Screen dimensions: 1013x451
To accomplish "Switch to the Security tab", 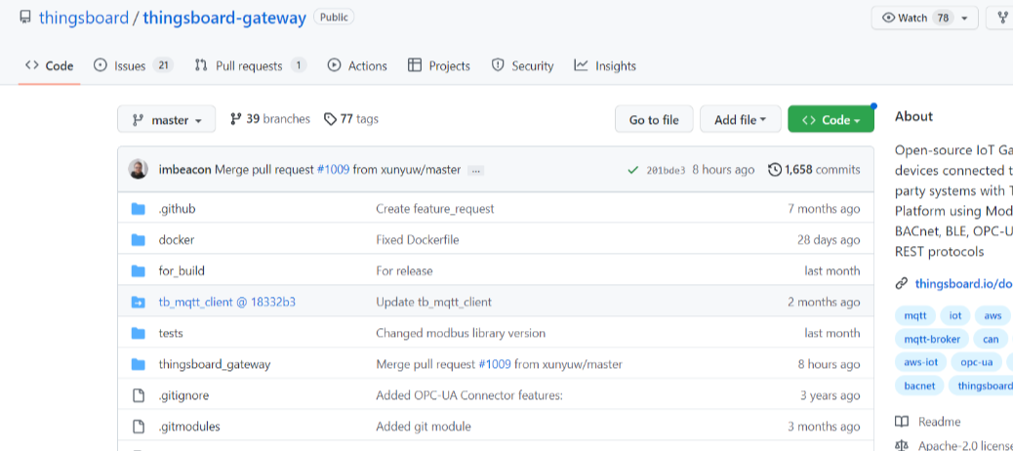I will (522, 66).
